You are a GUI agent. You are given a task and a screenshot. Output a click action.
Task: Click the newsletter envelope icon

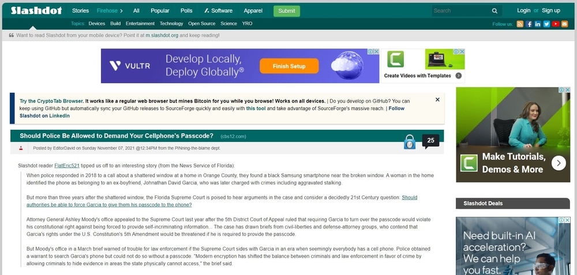click(564, 24)
